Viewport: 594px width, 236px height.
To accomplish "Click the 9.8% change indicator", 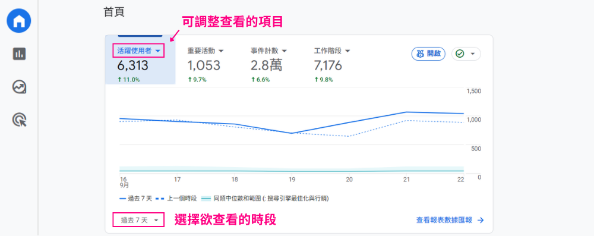I will pos(323,80).
